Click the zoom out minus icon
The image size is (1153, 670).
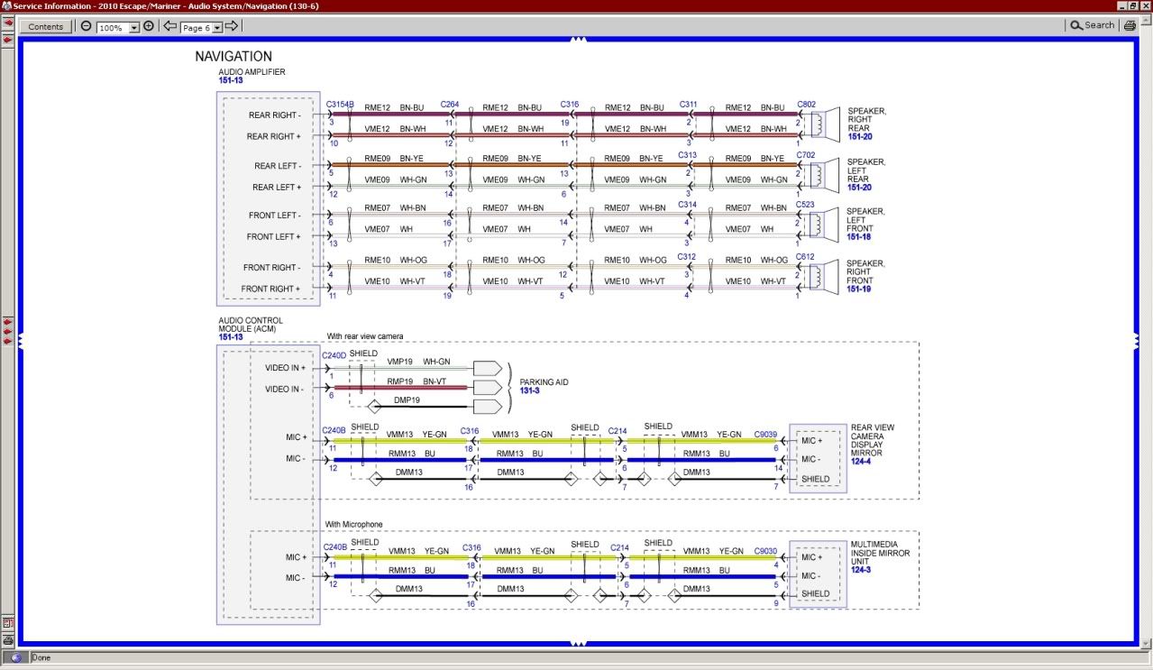coord(87,26)
